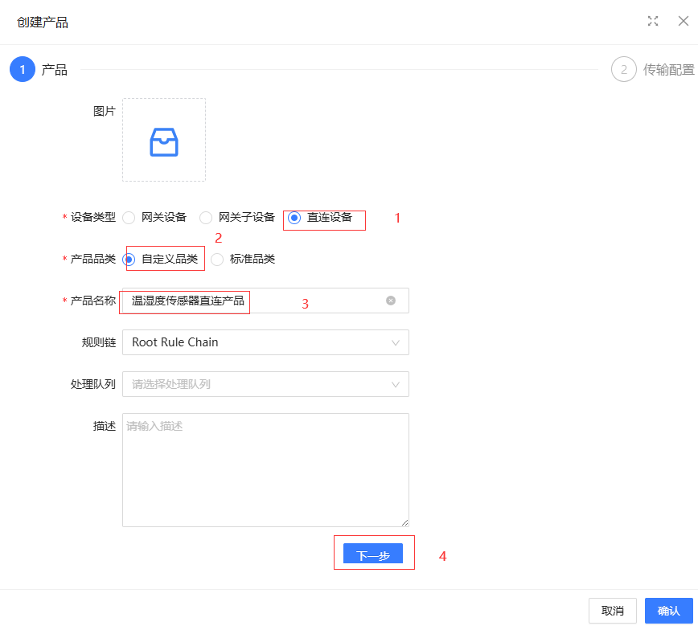Viewport: 698px width, 630px height.
Task: Go to the 产品 step label
Action: tap(55, 70)
